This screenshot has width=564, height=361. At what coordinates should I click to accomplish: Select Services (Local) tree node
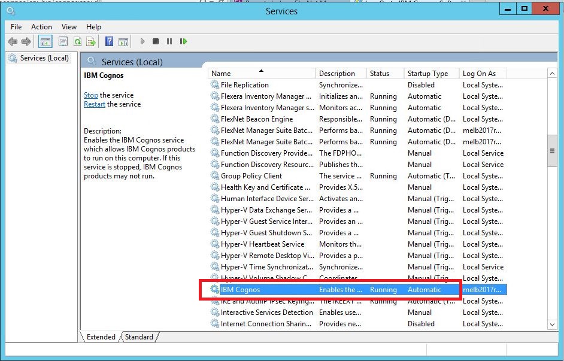[38, 58]
